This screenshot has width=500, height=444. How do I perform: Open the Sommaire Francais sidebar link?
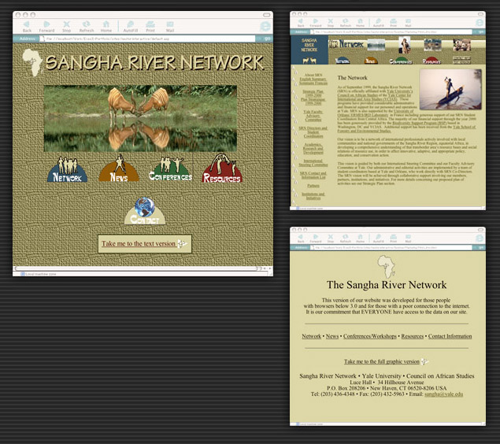(313, 83)
